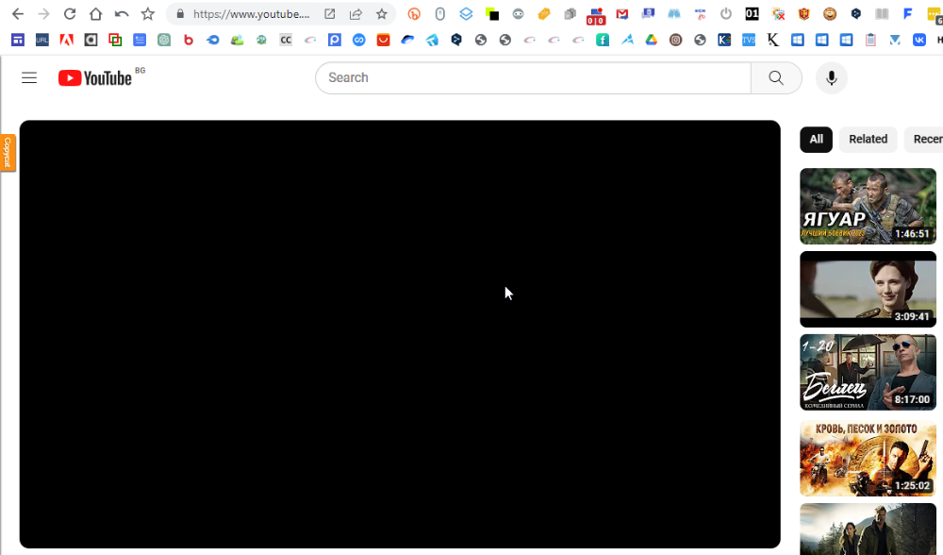Open the CC bookmark icon

286,40
